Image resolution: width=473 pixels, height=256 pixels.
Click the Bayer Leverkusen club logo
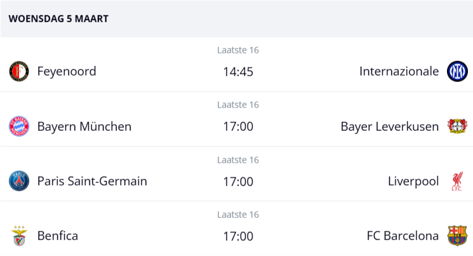(456, 126)
